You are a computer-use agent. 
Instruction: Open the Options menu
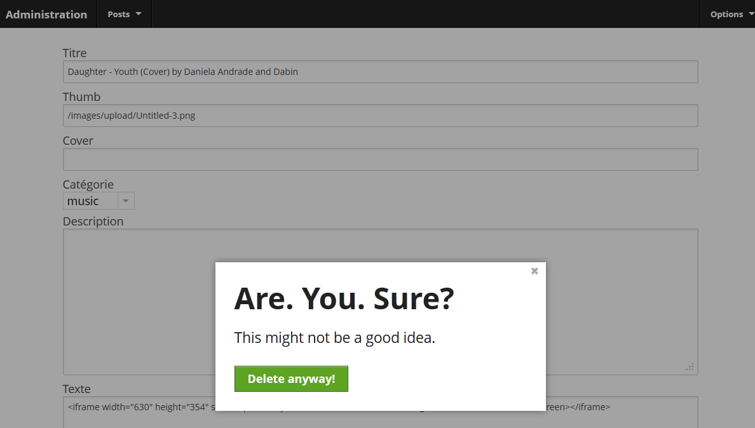(x=726, y=14)
